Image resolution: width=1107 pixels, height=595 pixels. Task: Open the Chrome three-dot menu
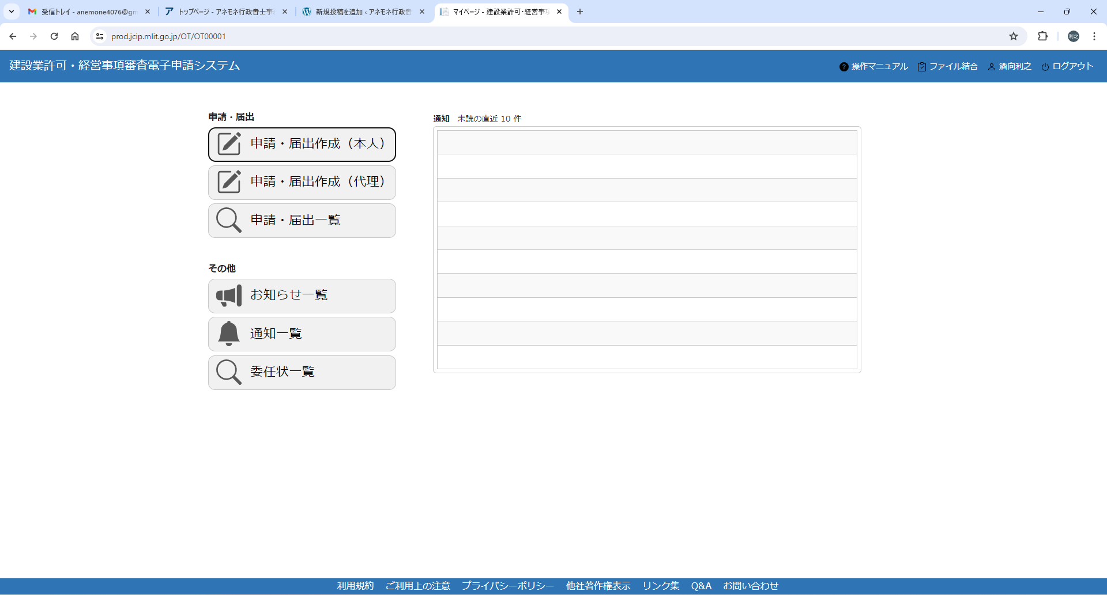(x=1094, y=36)
